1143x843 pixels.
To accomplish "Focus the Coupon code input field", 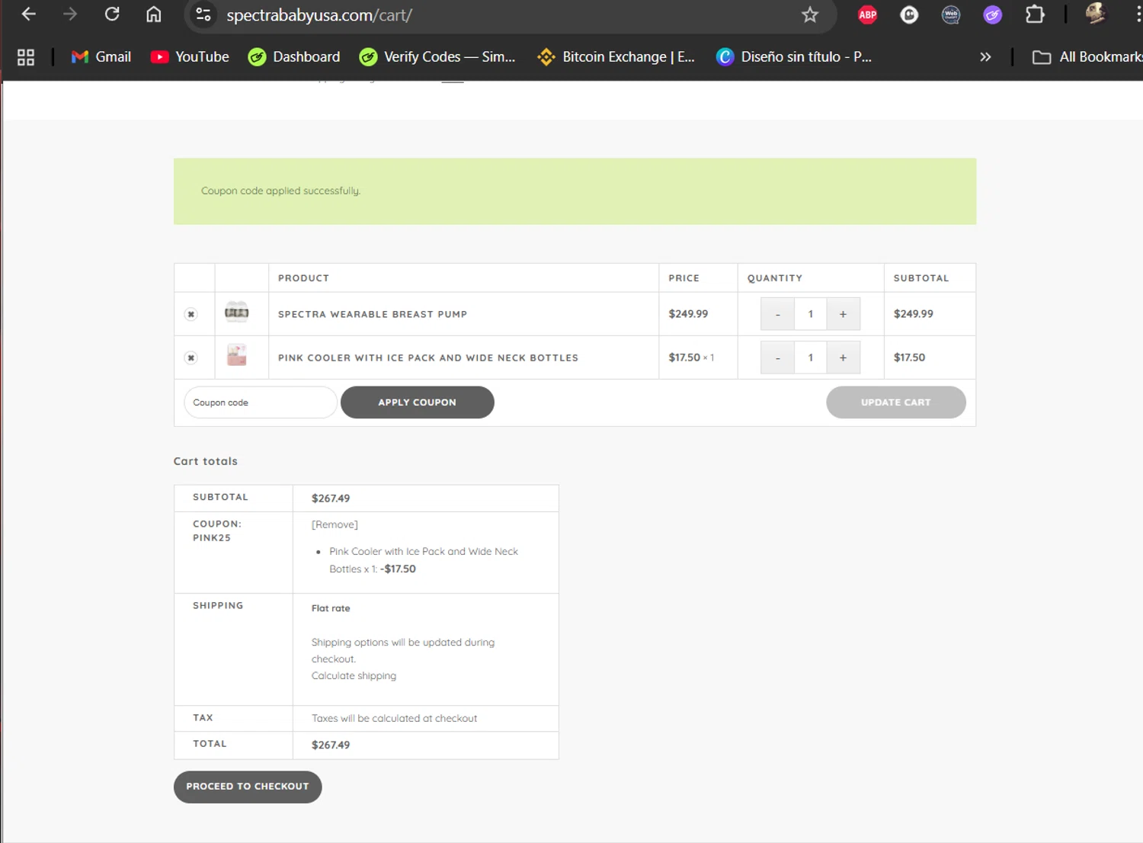I will 260,402.
